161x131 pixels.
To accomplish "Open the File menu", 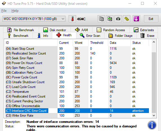I will pos(4,11).
